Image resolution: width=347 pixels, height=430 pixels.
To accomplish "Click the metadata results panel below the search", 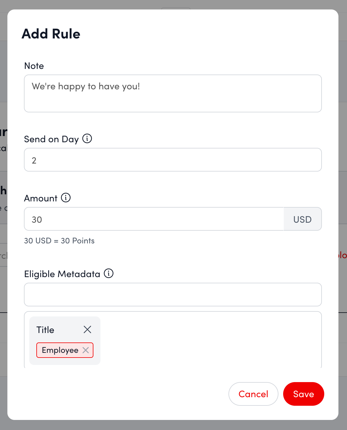I will point(207,340).
